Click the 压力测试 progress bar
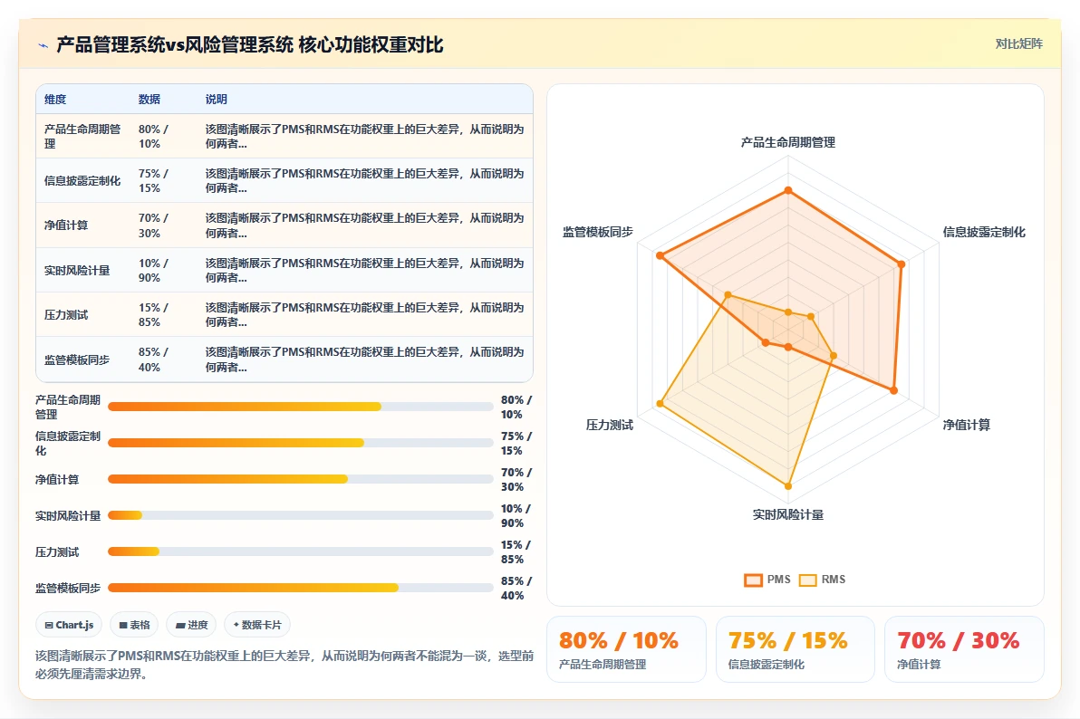1080x719 pixels. (x=300, y=551)
